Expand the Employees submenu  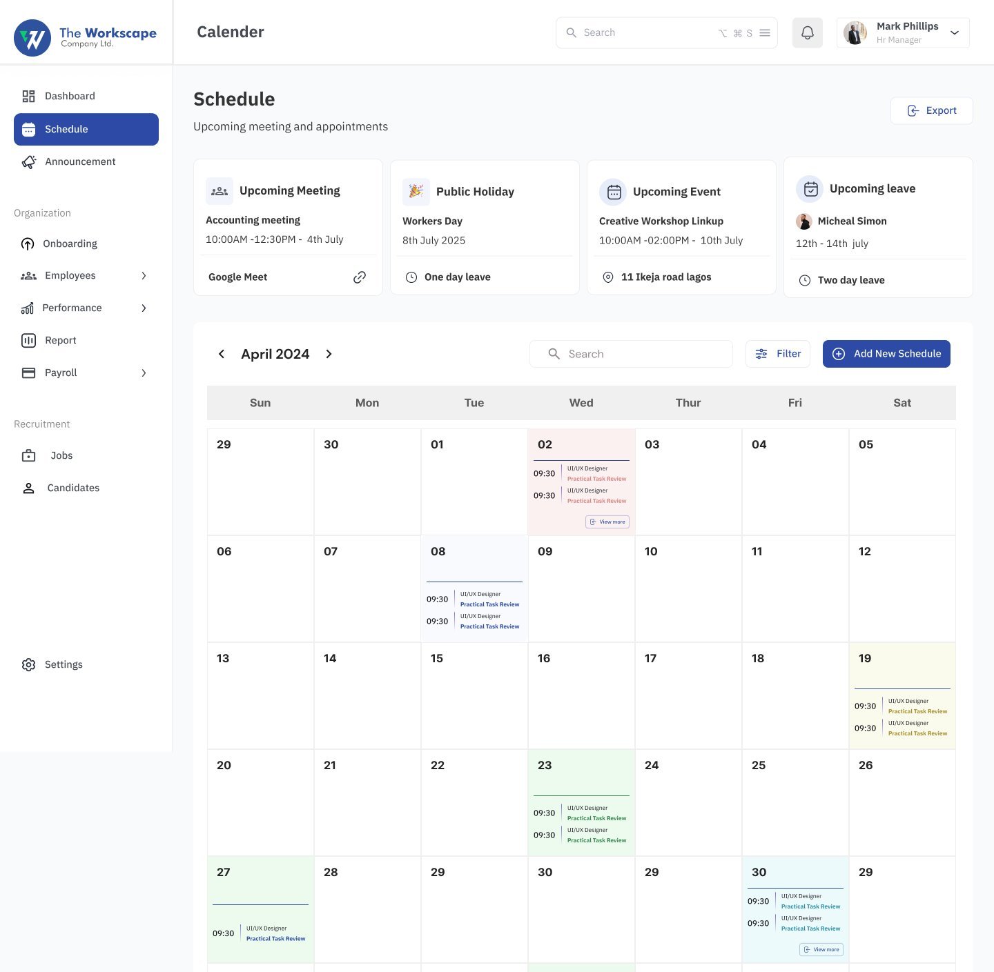click(144, 276)
